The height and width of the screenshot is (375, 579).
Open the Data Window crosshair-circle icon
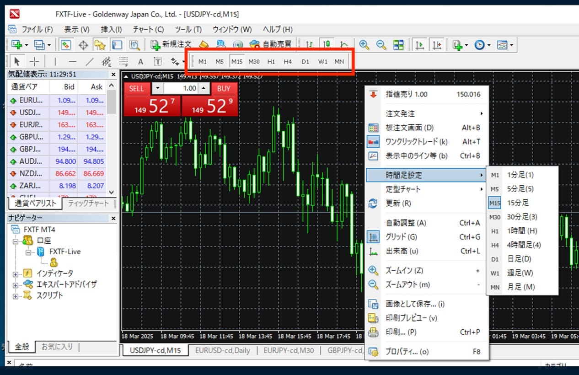83,44
